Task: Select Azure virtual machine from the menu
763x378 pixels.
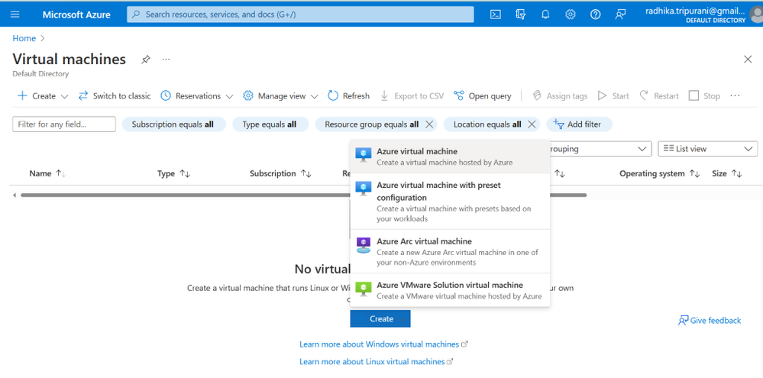Action: [x=450, y=157]
